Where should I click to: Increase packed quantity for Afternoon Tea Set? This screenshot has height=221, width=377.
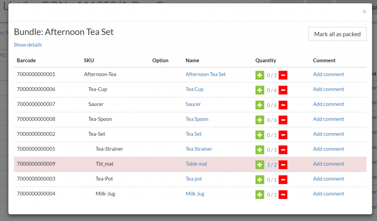pyautogui.click(x=260, y=75)
